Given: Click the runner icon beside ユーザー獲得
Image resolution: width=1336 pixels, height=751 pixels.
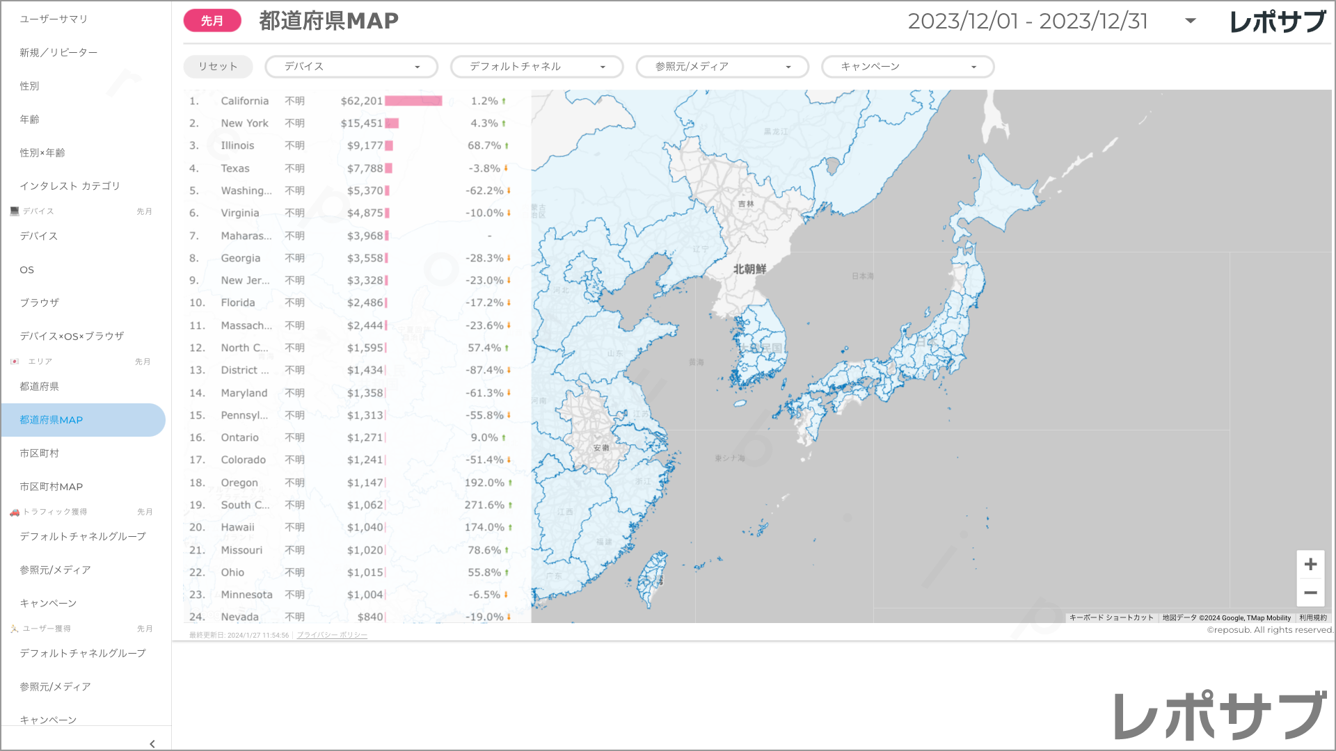Looking at the screenshot, I should coord(15,629).
